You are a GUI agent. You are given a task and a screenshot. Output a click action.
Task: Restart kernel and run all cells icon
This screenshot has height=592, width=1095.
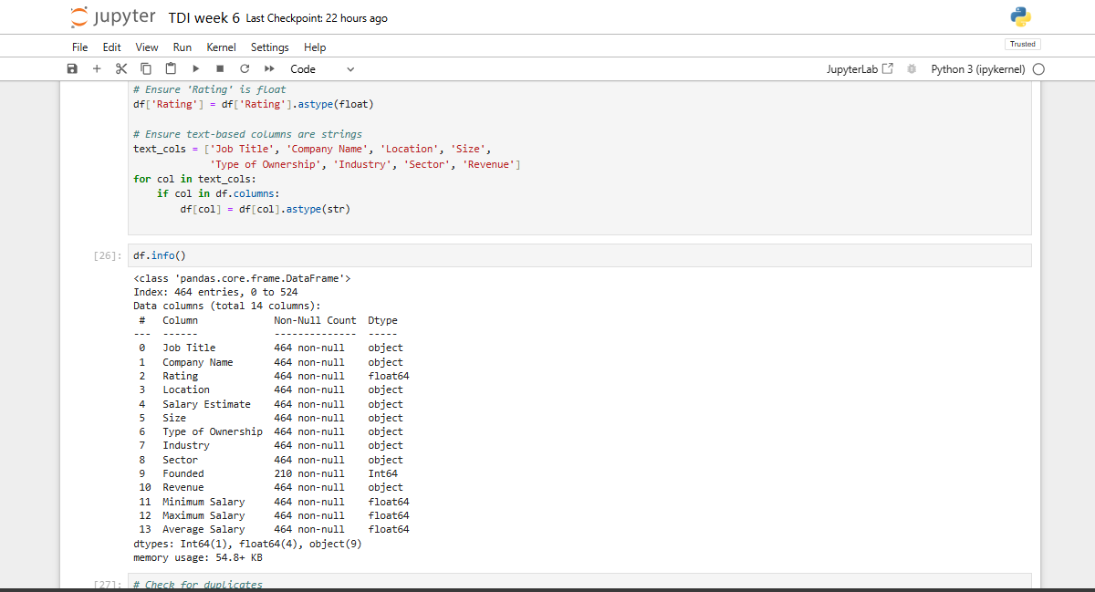269,69
